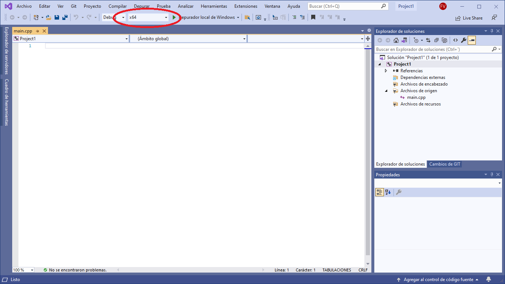This screenshot has height=284, width=505.
Task: Click Agregar al control de código fuente
Action: coord(438,280)
